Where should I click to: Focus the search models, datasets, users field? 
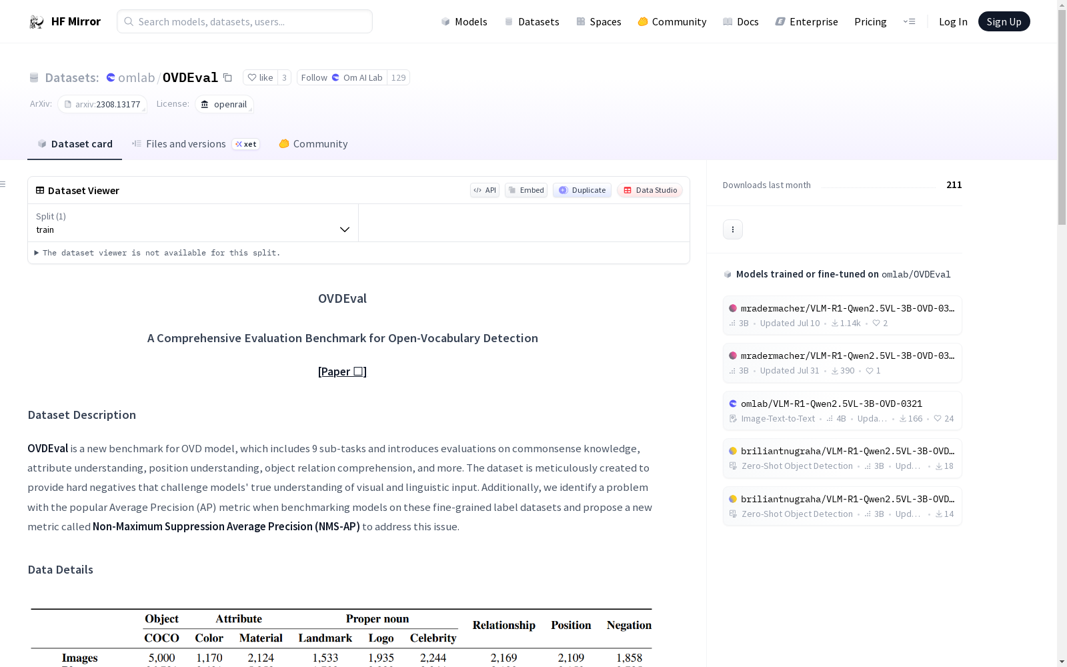[245, 21]
